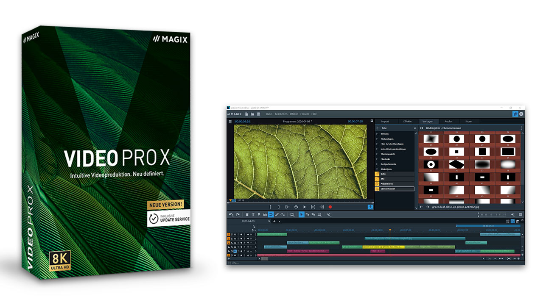The width and height of the screenshot is (543, 305).
Task: Collapse the Bildobjekte tree section
Action: click(377, 168)
